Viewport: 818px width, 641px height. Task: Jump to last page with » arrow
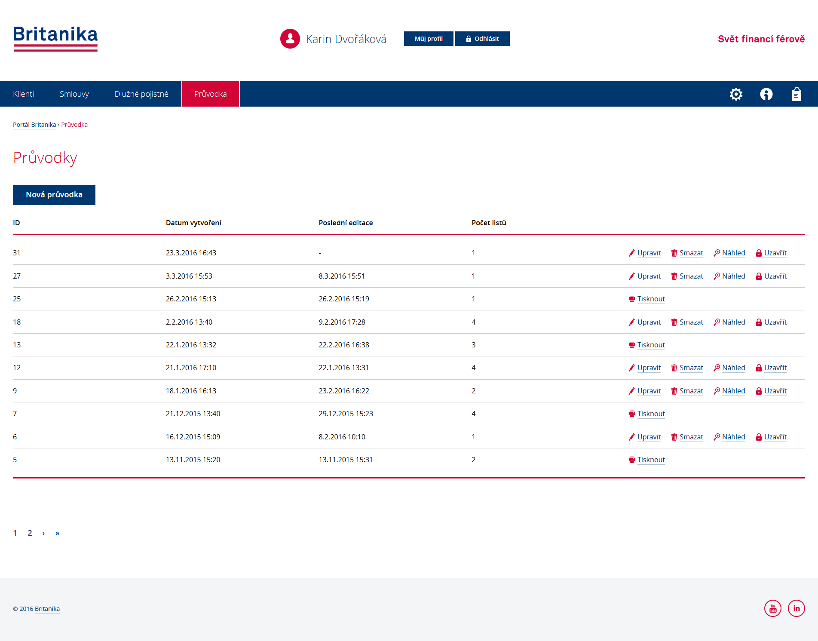coord(57,534)
